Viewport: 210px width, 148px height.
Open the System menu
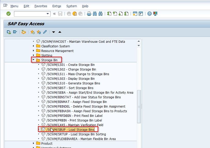[x=72, y=6]
